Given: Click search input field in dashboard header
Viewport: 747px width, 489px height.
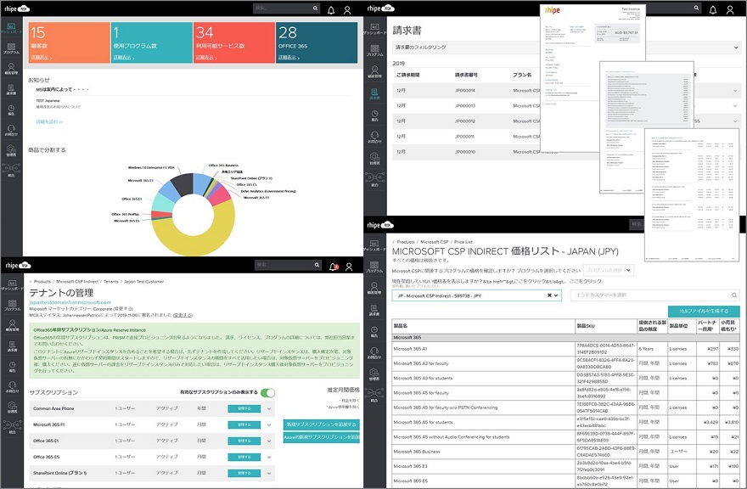Looking at the screenshot, I should 283,8.
